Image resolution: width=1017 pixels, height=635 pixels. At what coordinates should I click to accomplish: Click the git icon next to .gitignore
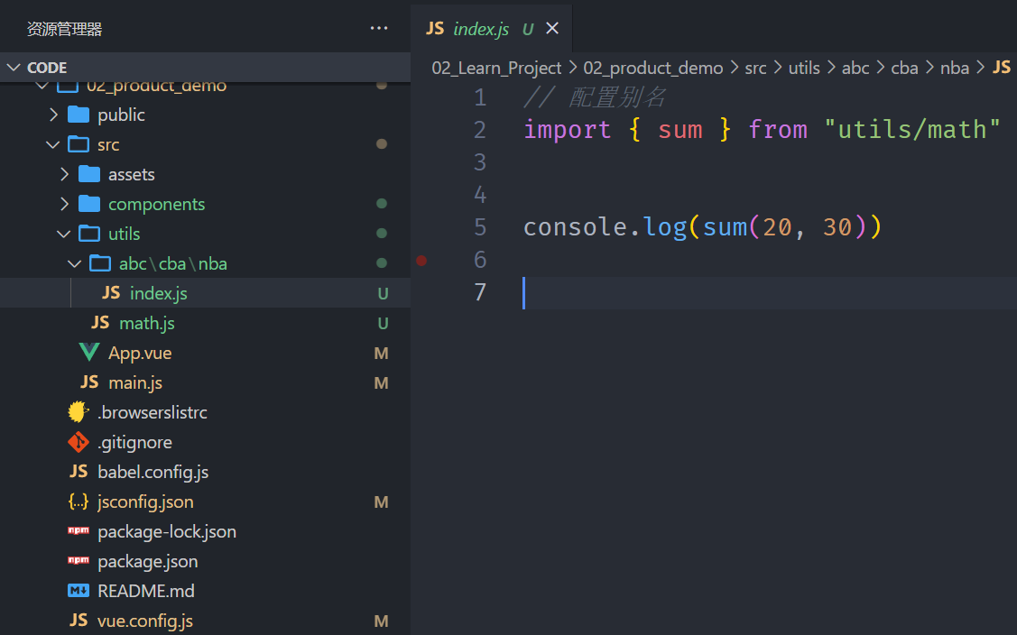point(79,442)
